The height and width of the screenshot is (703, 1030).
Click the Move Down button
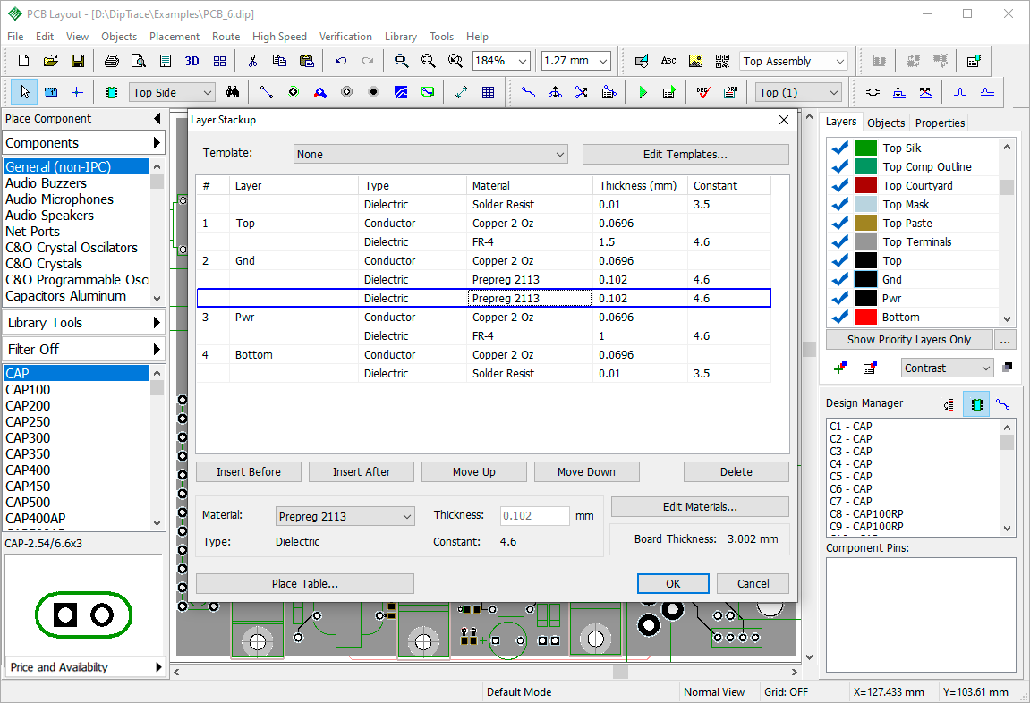586,472
